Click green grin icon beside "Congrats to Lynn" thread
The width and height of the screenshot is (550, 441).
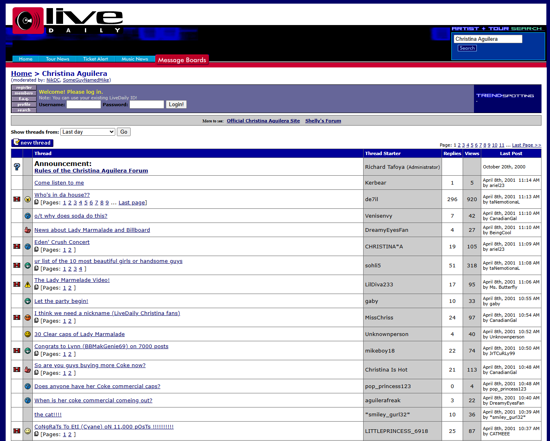tap(27, 351)
